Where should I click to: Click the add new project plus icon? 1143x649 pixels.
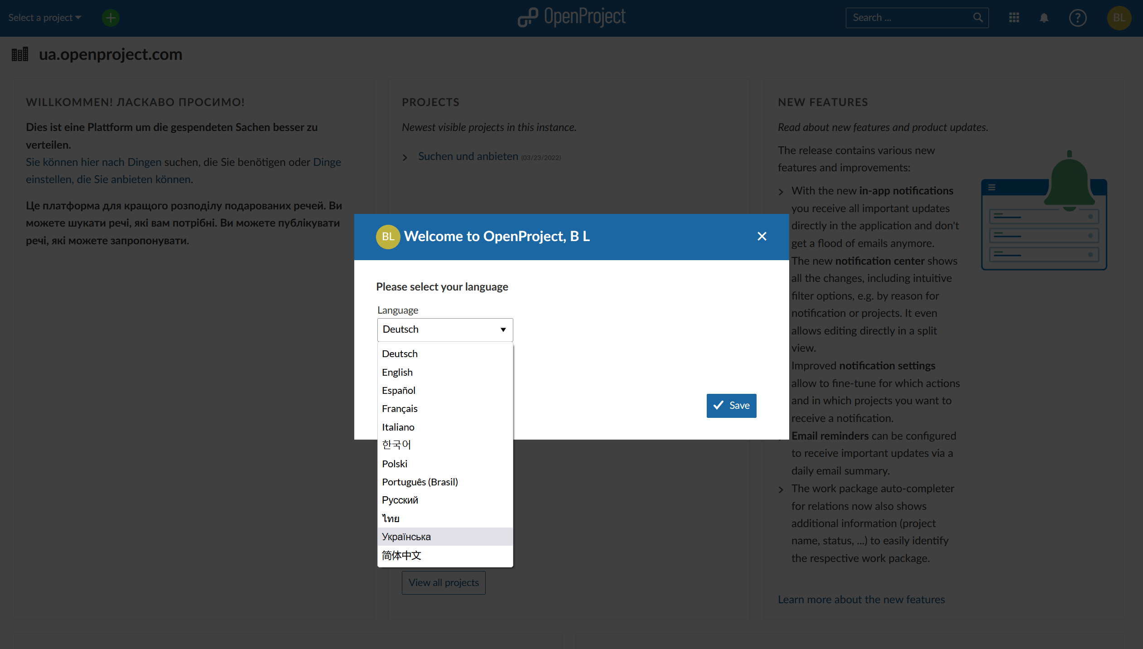[x=110, y=17]
